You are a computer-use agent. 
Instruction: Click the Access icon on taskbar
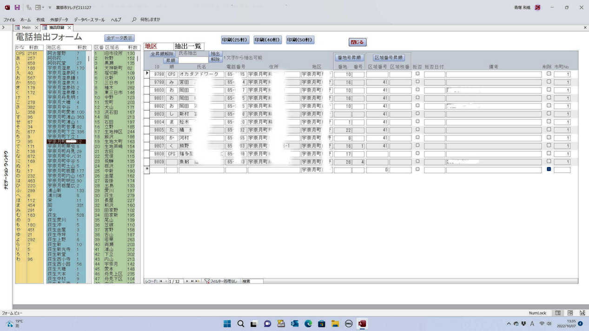pyautogui.click(x=362, y=324)
